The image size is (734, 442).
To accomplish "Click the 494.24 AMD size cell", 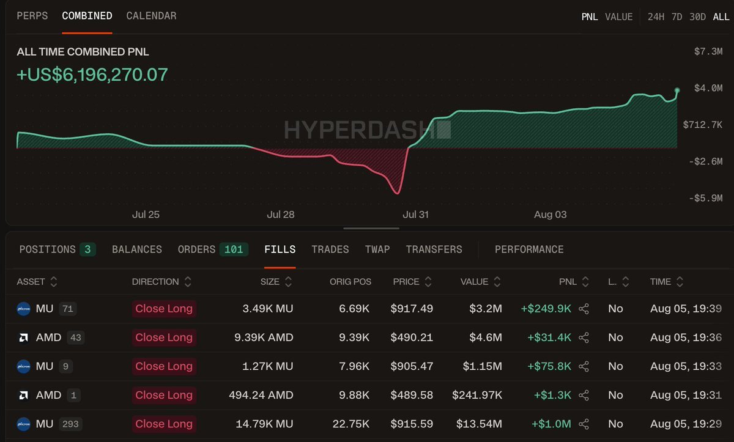I will pos(261,395).
